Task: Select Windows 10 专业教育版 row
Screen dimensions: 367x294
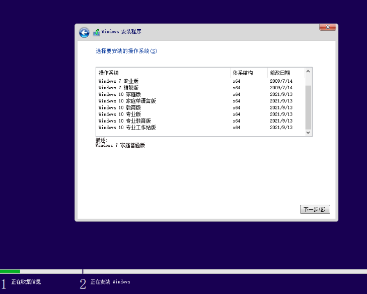Action: [200, 121]
